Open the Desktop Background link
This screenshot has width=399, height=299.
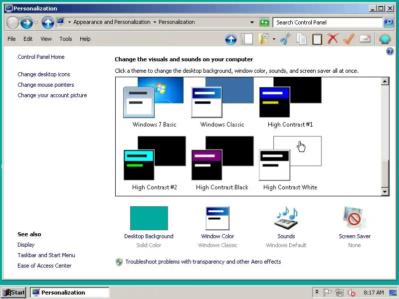click(x=149, y=236)
